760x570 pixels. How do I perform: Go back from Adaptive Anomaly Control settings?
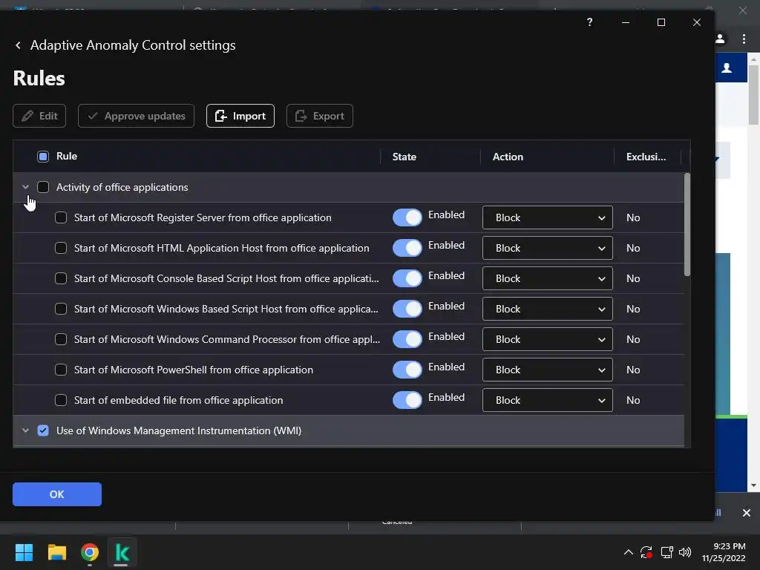click(x=18, y=45)
